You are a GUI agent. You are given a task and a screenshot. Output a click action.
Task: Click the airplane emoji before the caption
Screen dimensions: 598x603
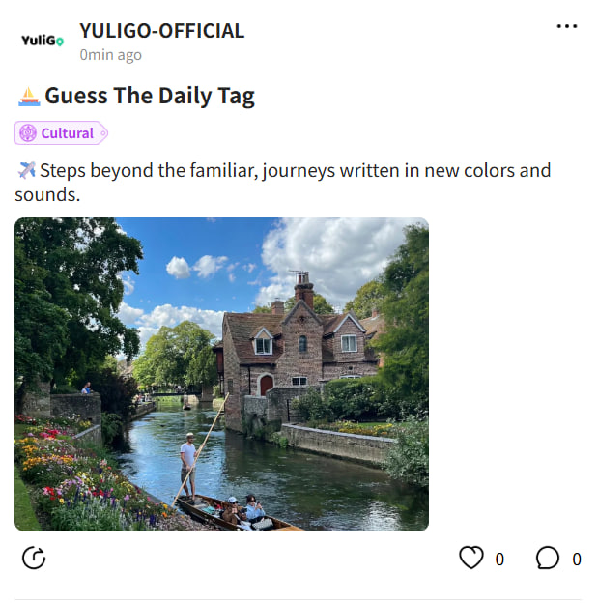(26, 170)
